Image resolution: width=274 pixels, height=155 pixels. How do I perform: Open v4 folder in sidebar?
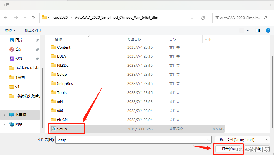pos(14,87)
